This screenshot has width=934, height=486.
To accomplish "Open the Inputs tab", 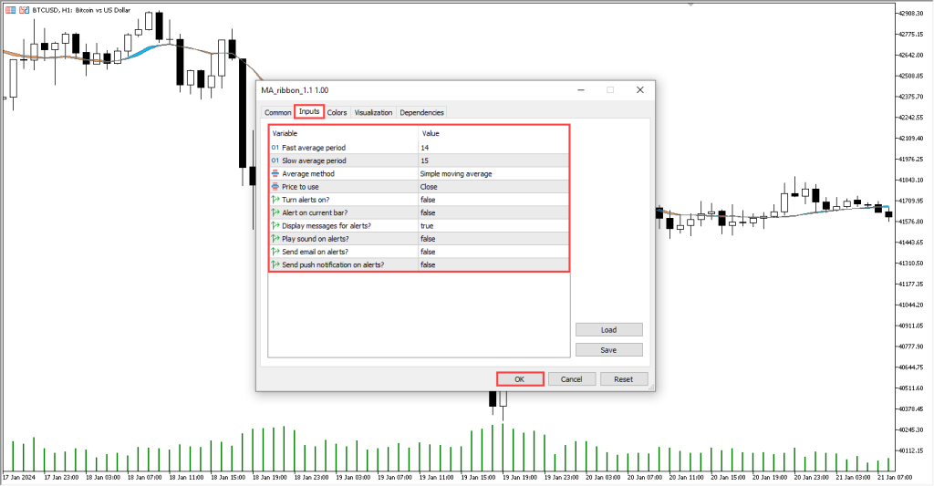I will 309,111.
